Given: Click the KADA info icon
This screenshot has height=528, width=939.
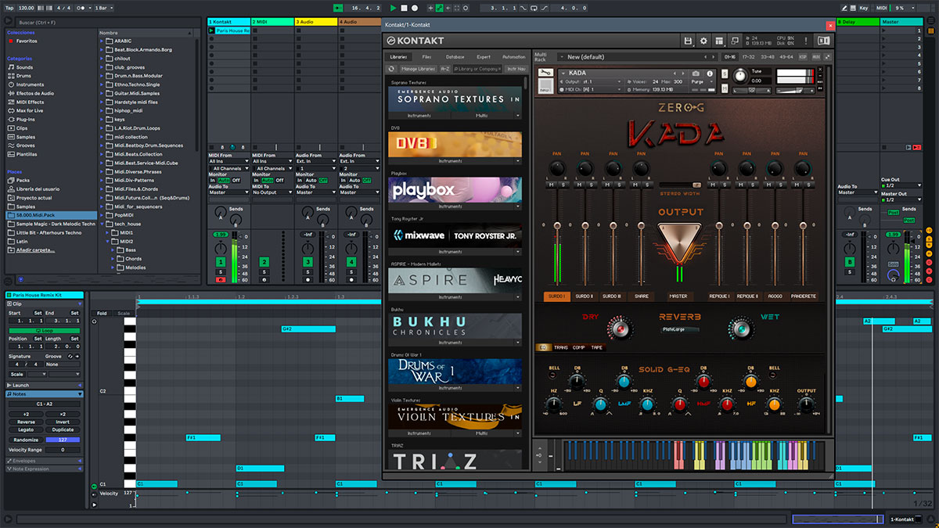Looking at the screenshot, I should click(x=710, y=73).
